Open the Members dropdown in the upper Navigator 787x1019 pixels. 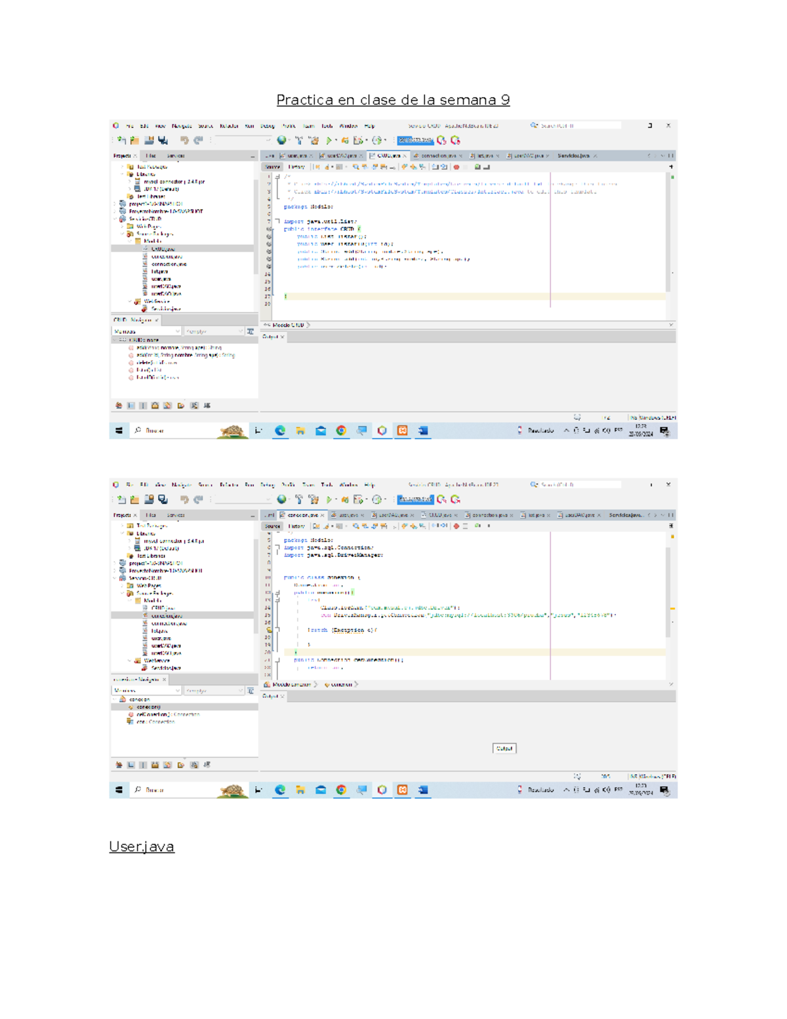click(x=146, y=332)
